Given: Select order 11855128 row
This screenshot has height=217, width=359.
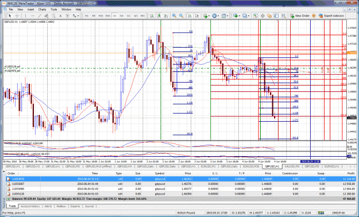Looking at the screenshot, I should click(x=181, y=194).
